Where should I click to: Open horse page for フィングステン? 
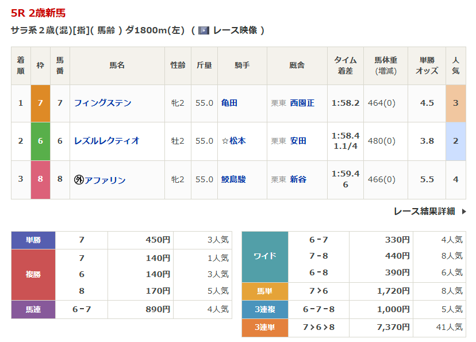click(102, 103)
